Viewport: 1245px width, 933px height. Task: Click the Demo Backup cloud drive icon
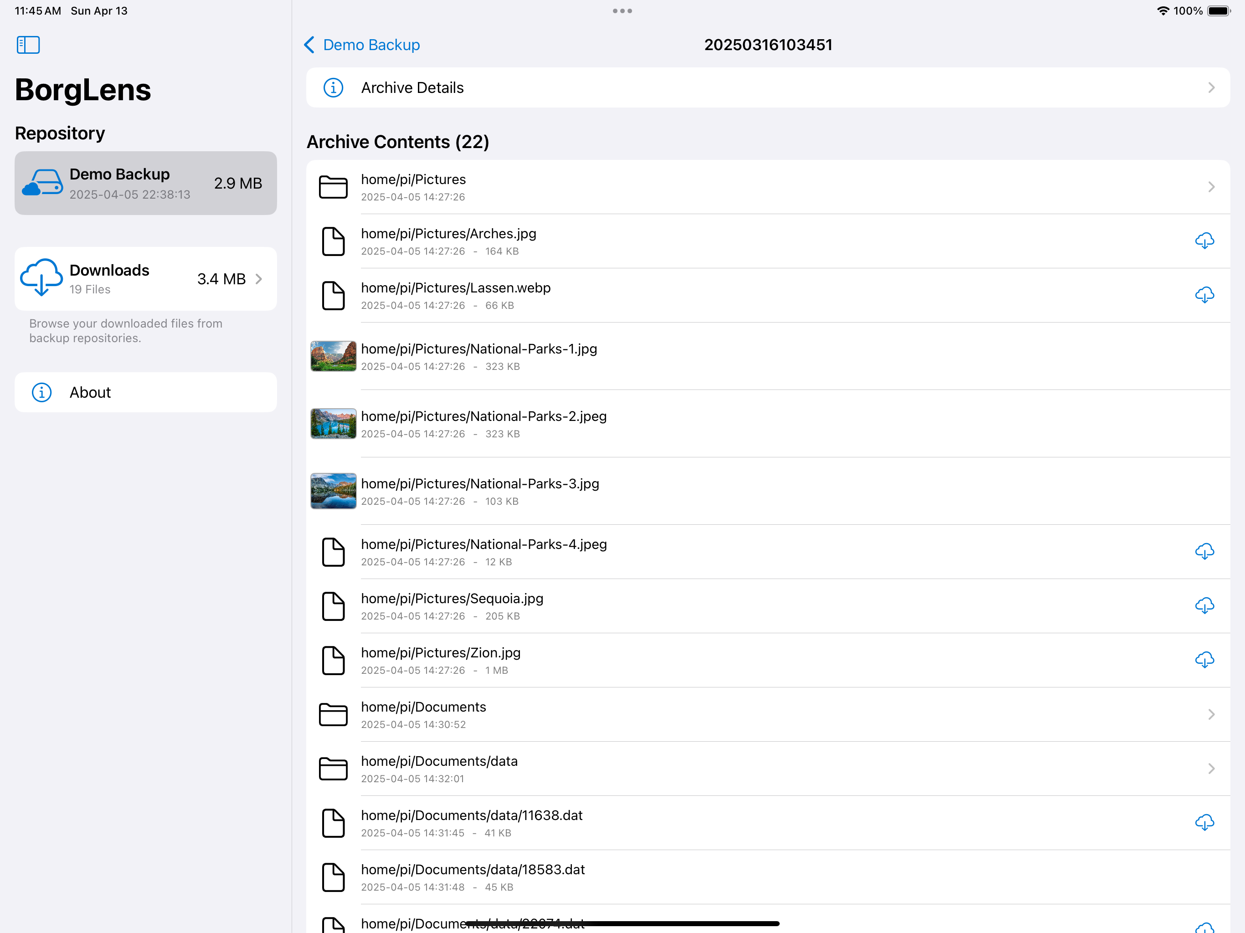[42, 183]
